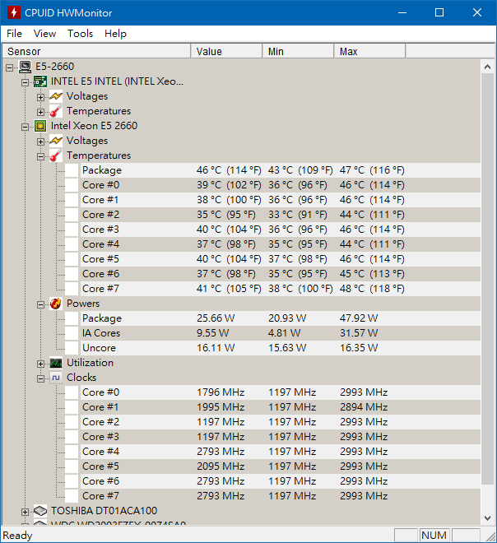Image resolution: width=497 pixels, height=543 pixels.
Task: Collapse the Intel Xeon E5 2660 node
Action: click(x=25, y=127)
